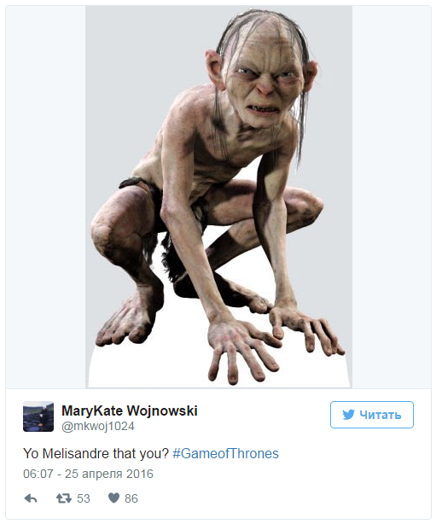Viewport: 436px width, 524px height.
Task: Like the tweet with the heart icon
Action: tap(114, 498)
